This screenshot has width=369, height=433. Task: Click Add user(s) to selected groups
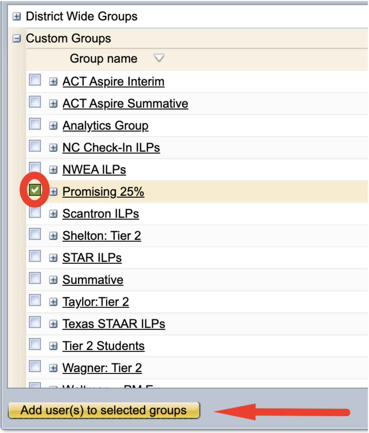104,410
